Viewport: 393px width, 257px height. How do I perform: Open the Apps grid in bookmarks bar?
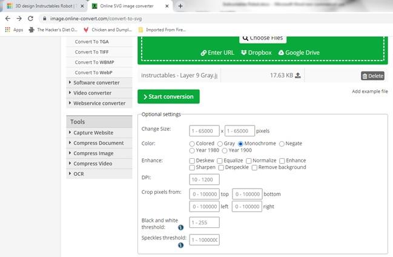coord(14,30)
